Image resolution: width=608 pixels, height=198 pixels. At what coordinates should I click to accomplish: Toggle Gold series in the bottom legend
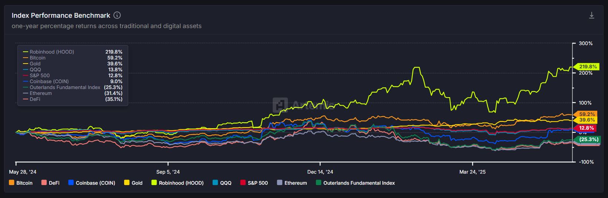pyautogui.click(x=133, y=183)
